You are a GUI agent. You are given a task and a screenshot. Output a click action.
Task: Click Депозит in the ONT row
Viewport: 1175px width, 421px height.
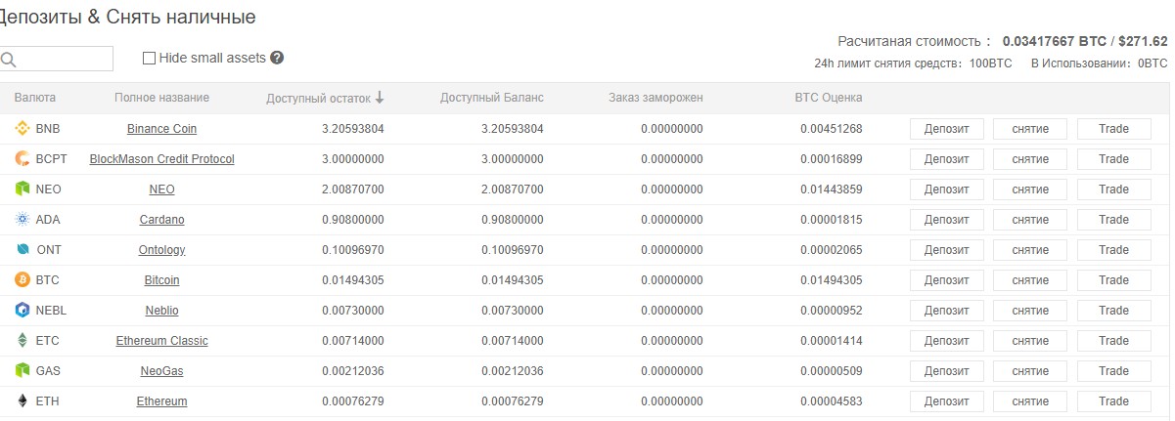pyautogui.click(x=947, y=250)
